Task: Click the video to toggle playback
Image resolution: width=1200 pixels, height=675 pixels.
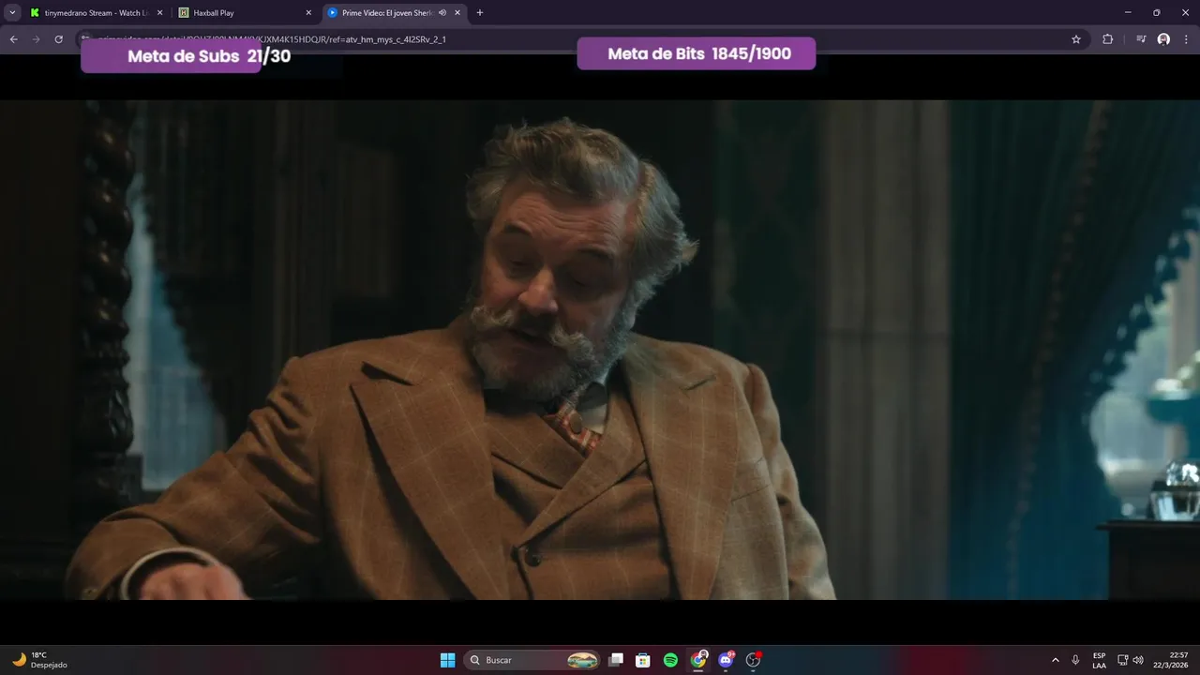Action: tap(600, 350)
